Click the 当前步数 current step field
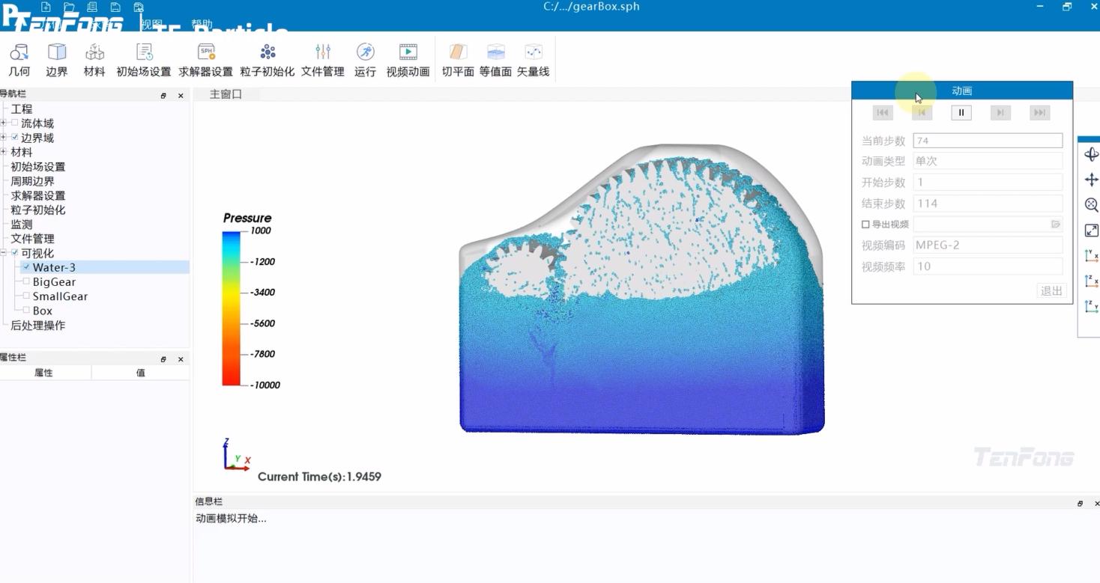This screenshot has width=1100, height=583. [x=987, y=141]
